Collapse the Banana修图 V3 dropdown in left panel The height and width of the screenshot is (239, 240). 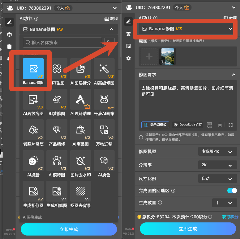tap(111, 29)
